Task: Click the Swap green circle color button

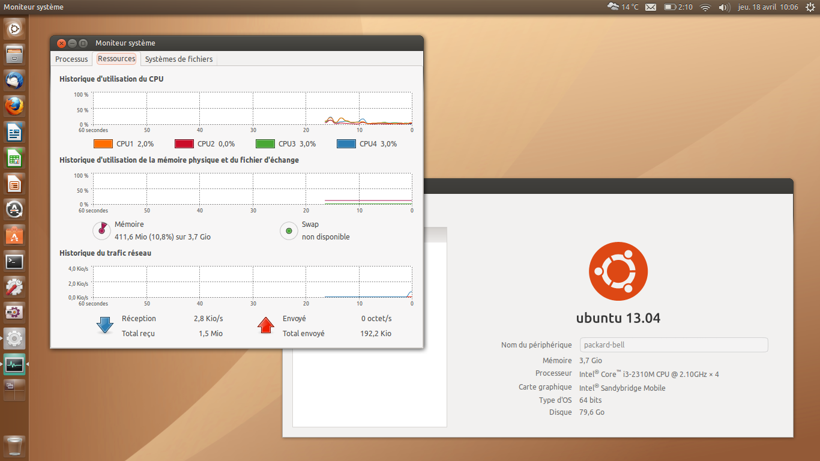Action: point(289,230)
